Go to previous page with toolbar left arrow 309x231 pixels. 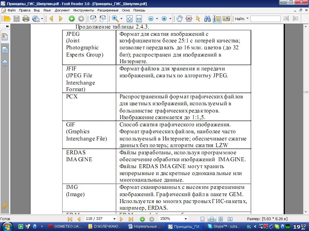pos(51,19)
